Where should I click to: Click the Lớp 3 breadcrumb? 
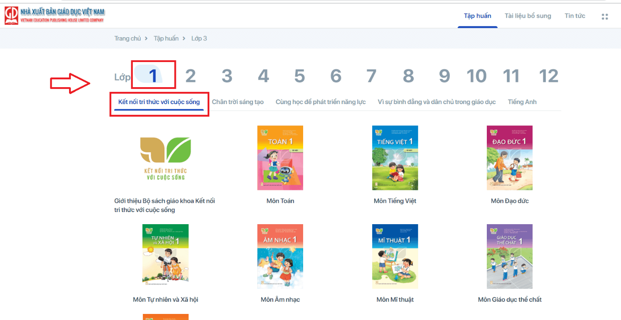[x=199, y=39]
